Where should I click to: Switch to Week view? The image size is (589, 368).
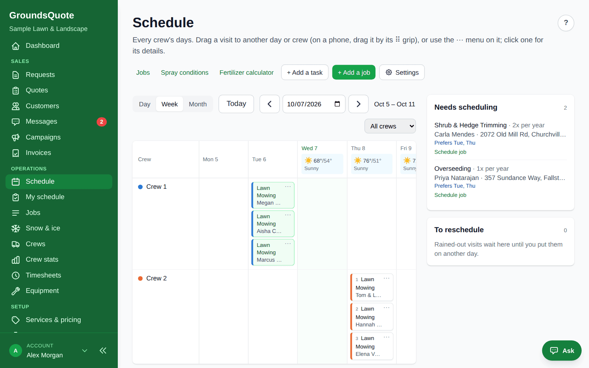170,104
